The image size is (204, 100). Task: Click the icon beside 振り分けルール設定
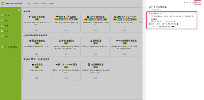[56, 64]
